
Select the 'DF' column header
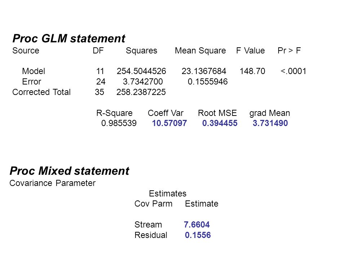98,51
